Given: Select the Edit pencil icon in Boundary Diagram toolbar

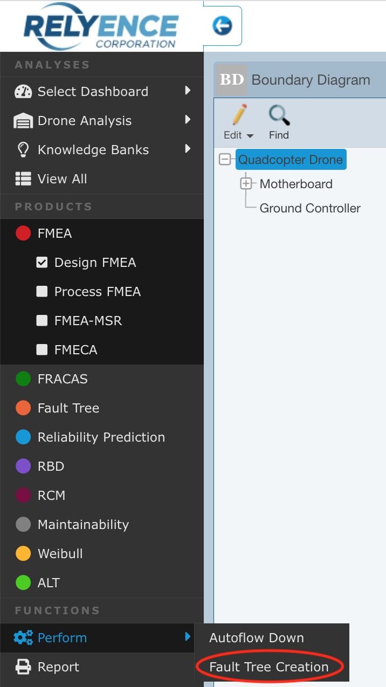Looking at the screenshot, I should click(238, 115).
